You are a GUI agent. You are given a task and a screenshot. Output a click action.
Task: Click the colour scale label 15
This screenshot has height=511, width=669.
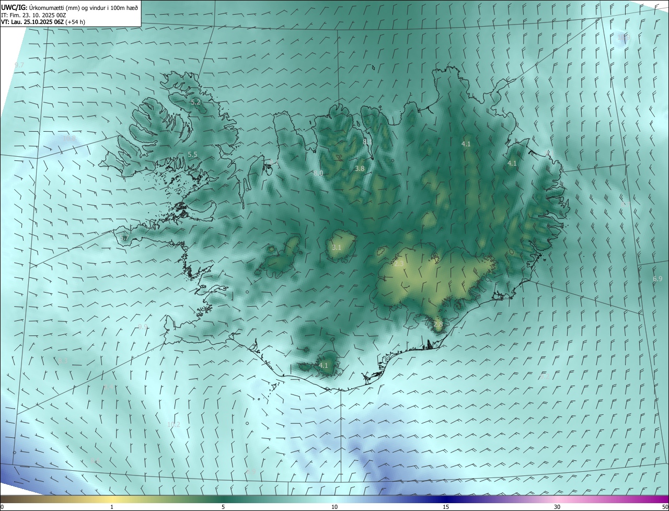point(446,507)
